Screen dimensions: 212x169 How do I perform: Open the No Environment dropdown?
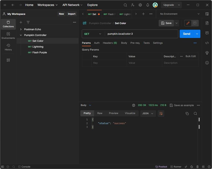pos(180,14)
